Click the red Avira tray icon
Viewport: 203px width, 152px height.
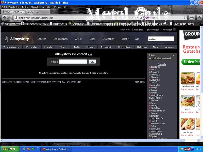(x=189, y=149)
